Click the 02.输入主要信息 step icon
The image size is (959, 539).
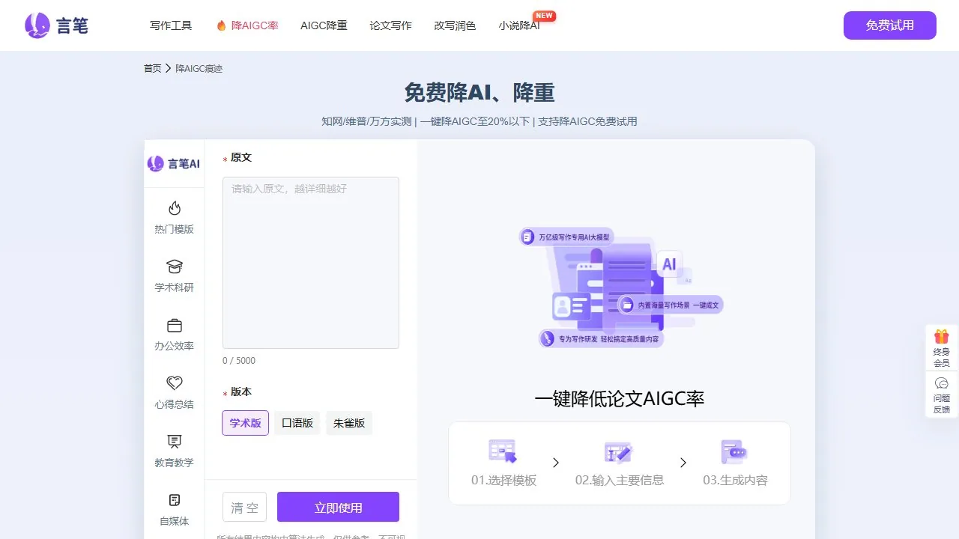point(619,451)
